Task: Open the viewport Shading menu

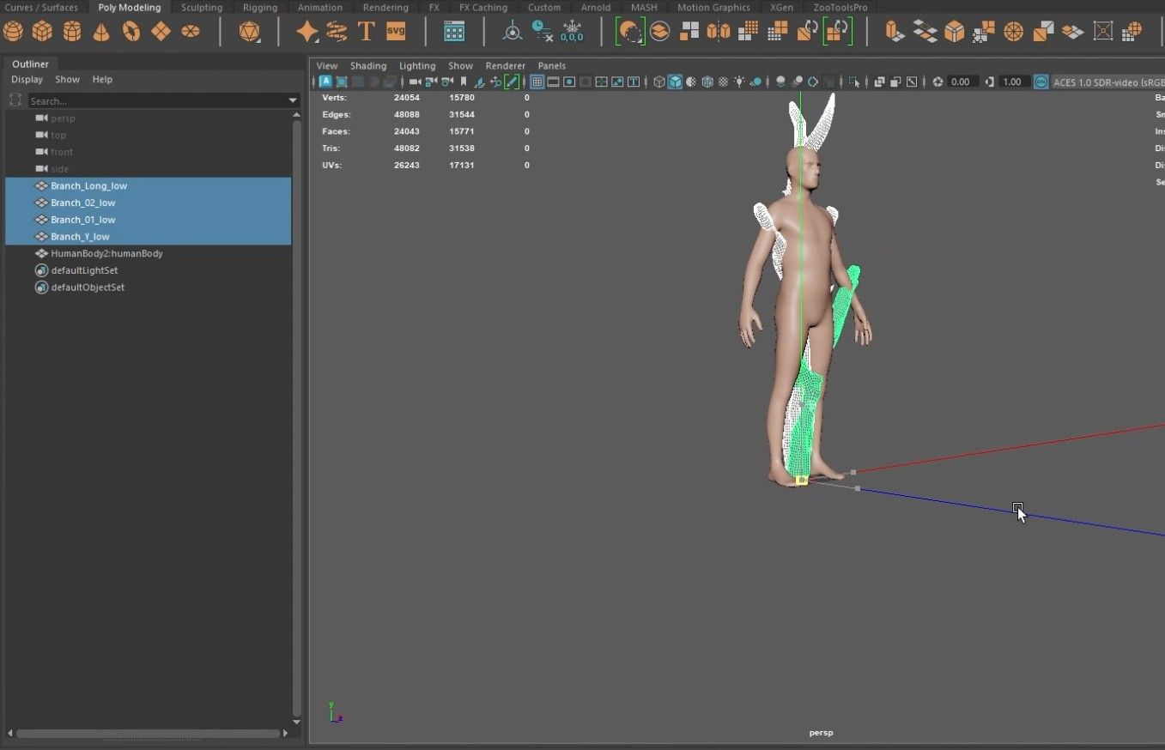Action: point(368,66)
